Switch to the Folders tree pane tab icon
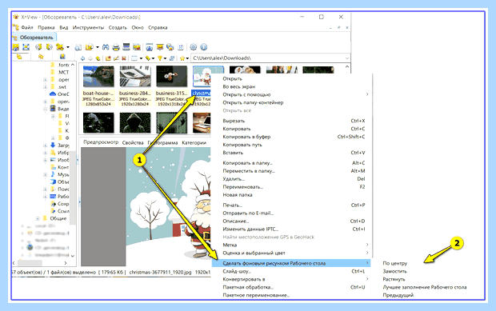 [19, 57]
